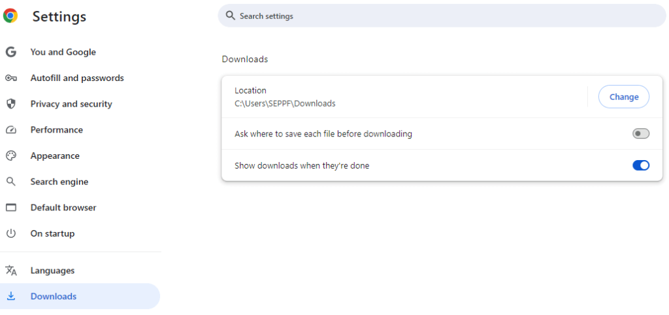The height and width of the screenshot is (315, 669).
Task: Click the download arrow icon in sidebar
Action: [10, 296]
